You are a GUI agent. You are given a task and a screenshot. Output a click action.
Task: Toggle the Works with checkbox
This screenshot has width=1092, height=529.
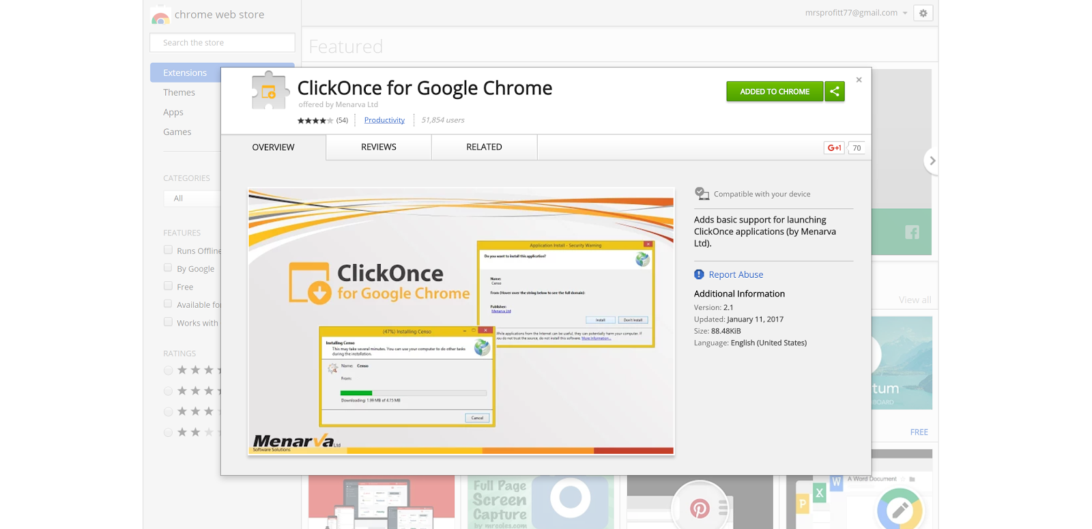pyautogui.click(x=168, y=322)
